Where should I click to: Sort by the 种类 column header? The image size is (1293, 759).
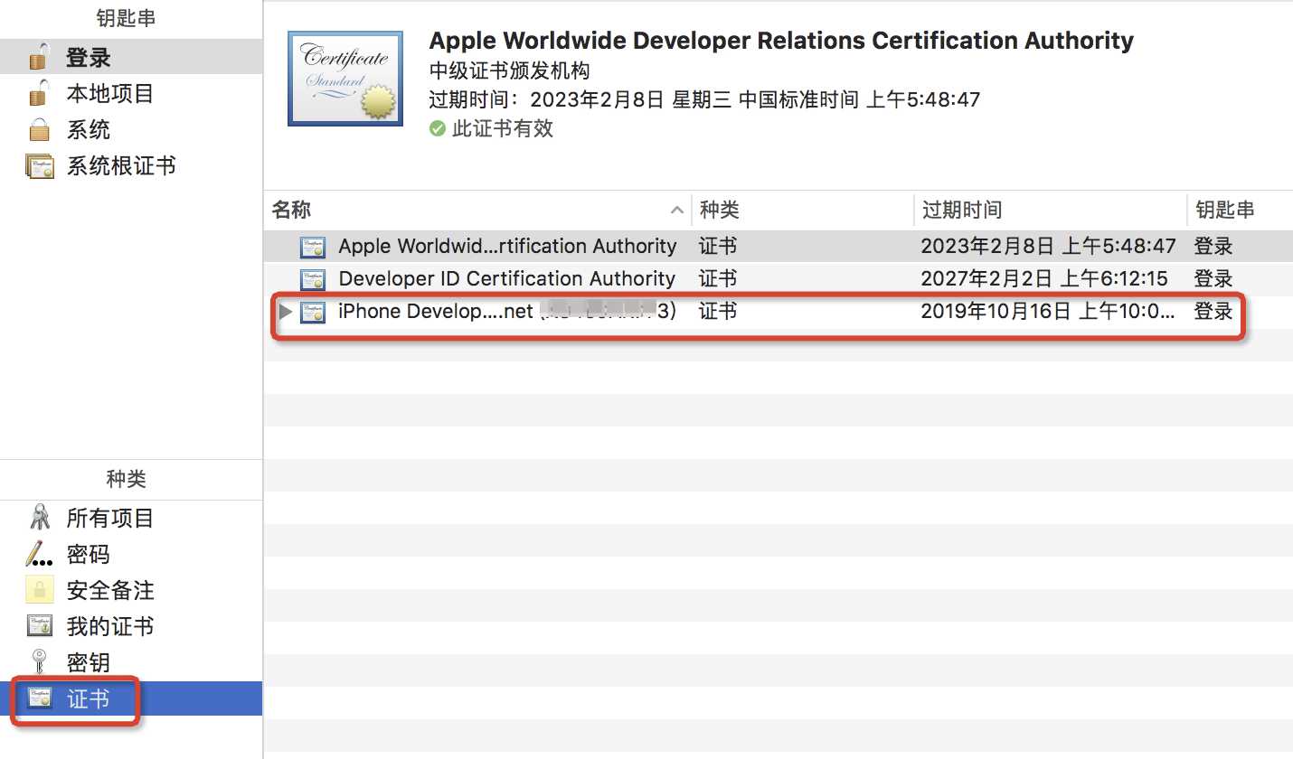(x=803, y=211)
